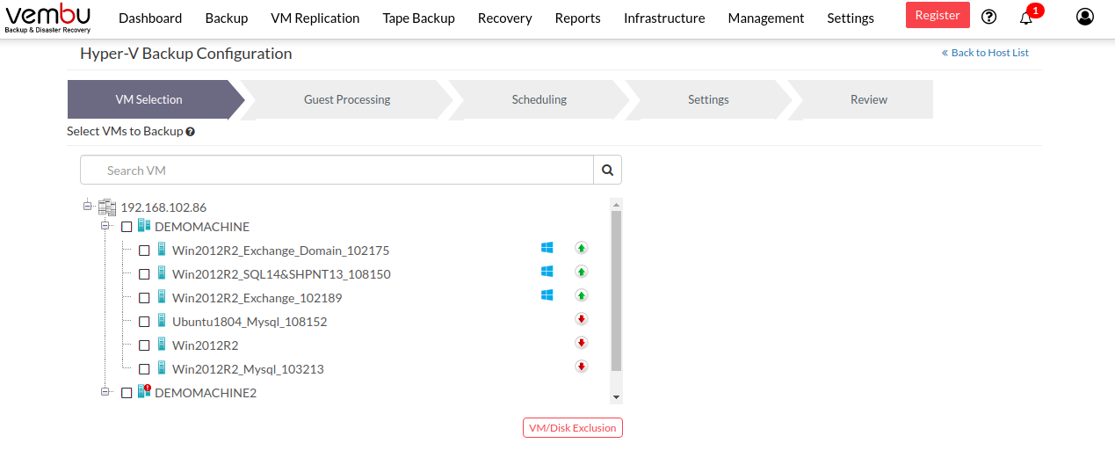Click green powered-on status icon for Win2012R2_SQL14&SHPNT13_108150
This screenshot has width=1115, height=465.
click(581, 272)
